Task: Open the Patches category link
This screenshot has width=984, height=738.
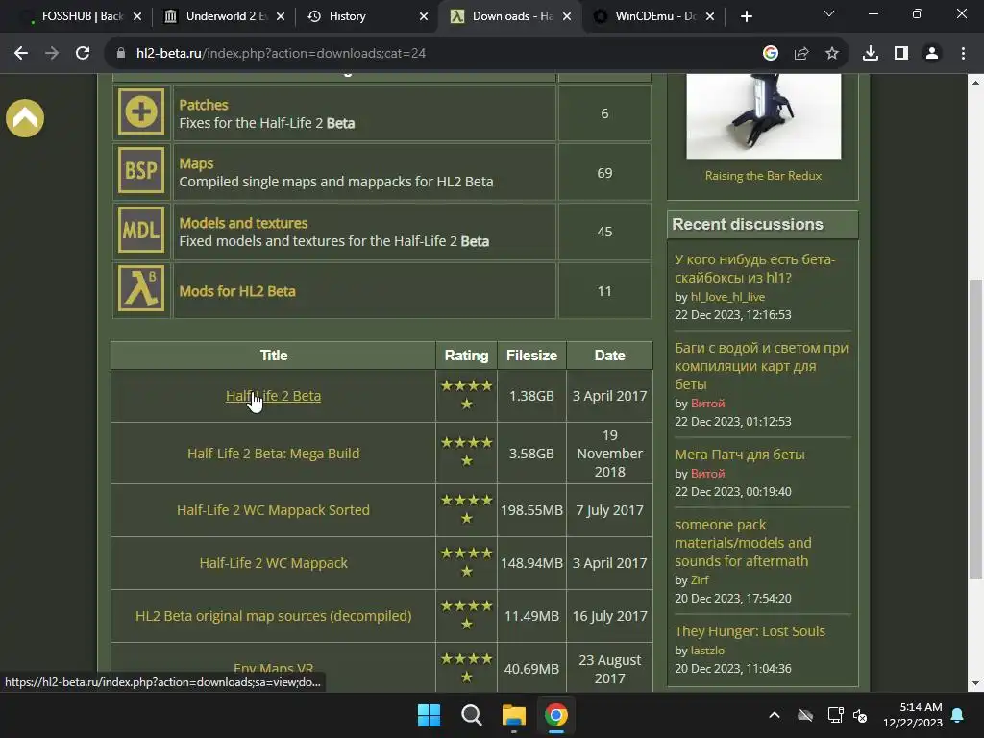Action: click(x=204, y=105)
